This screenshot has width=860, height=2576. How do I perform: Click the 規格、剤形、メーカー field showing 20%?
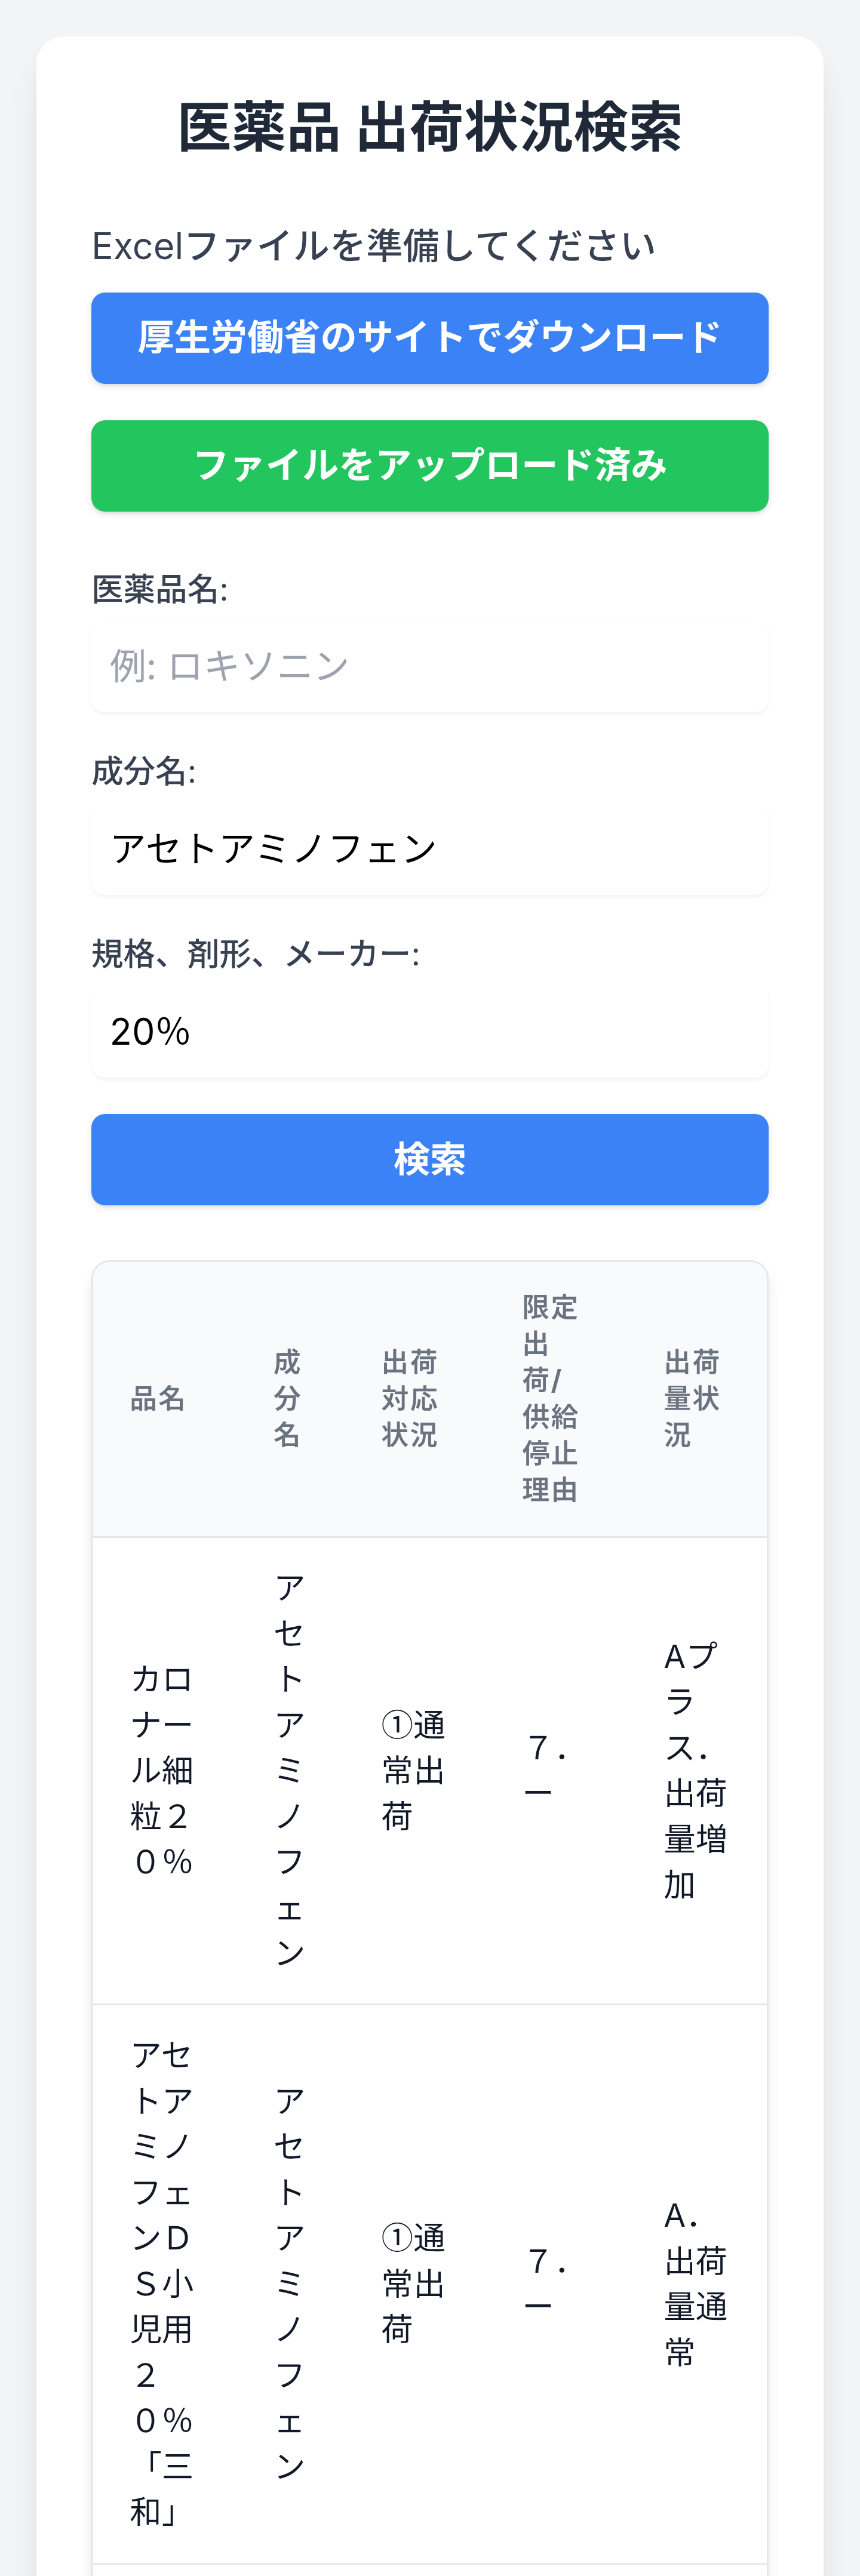coord(430,1032)
